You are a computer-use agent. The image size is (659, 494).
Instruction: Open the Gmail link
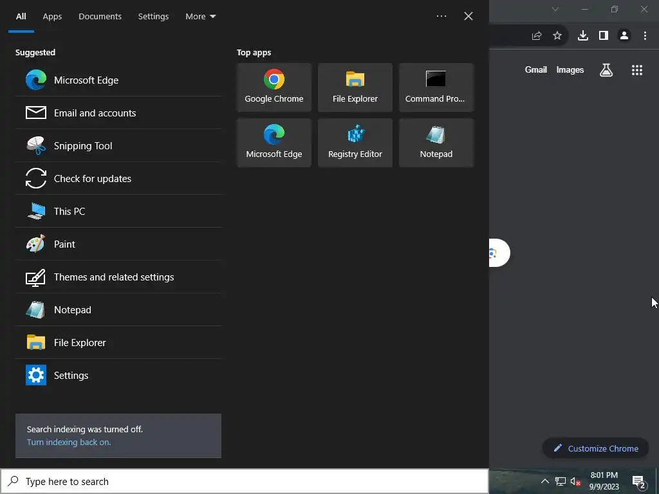(536, 69)
